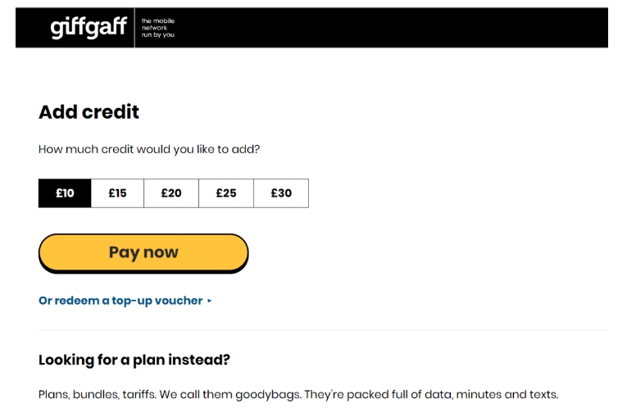
Task: Click the 'Looking for a plan instead?' heading
Action: tap(134, 360)
